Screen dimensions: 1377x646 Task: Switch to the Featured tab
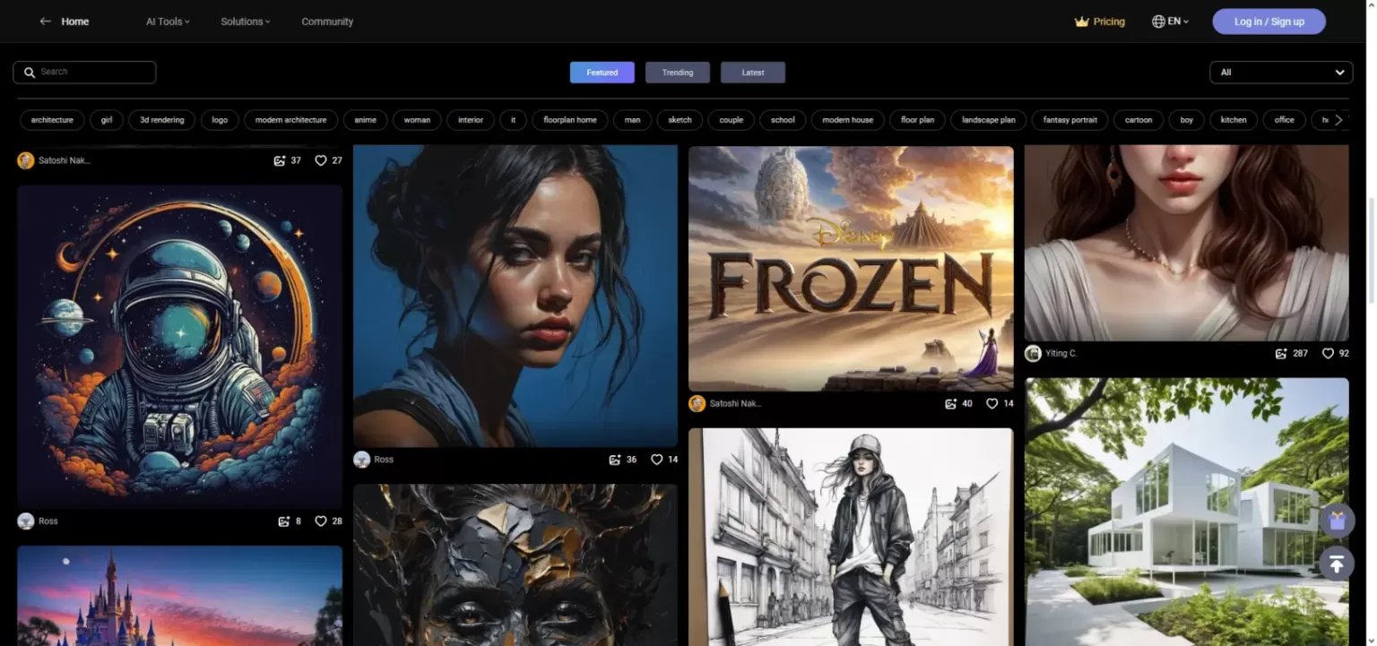(x=602, y=73)
